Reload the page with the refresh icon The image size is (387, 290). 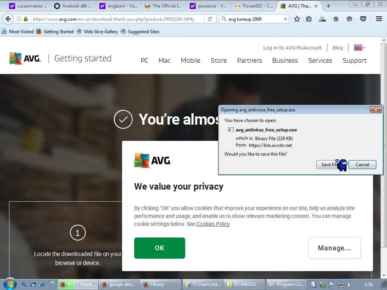pyautogui.click(x=210, y=19)
